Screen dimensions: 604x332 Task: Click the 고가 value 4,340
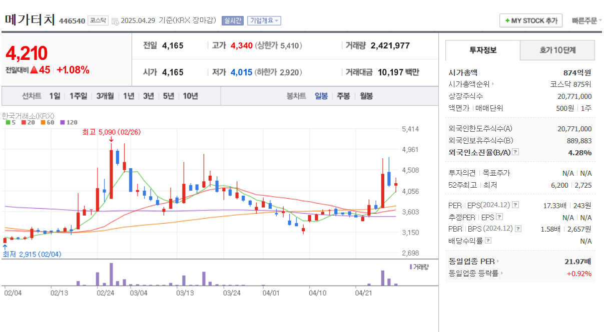point(242,45)
